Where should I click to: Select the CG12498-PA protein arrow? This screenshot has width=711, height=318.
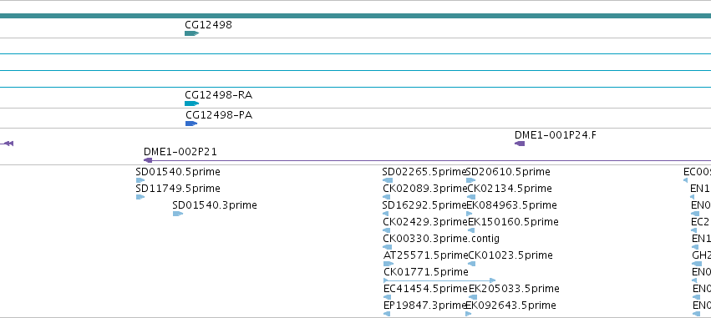tap(191, 124)
